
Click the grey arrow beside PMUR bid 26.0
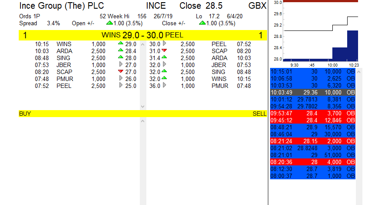[x=121, y=78]
